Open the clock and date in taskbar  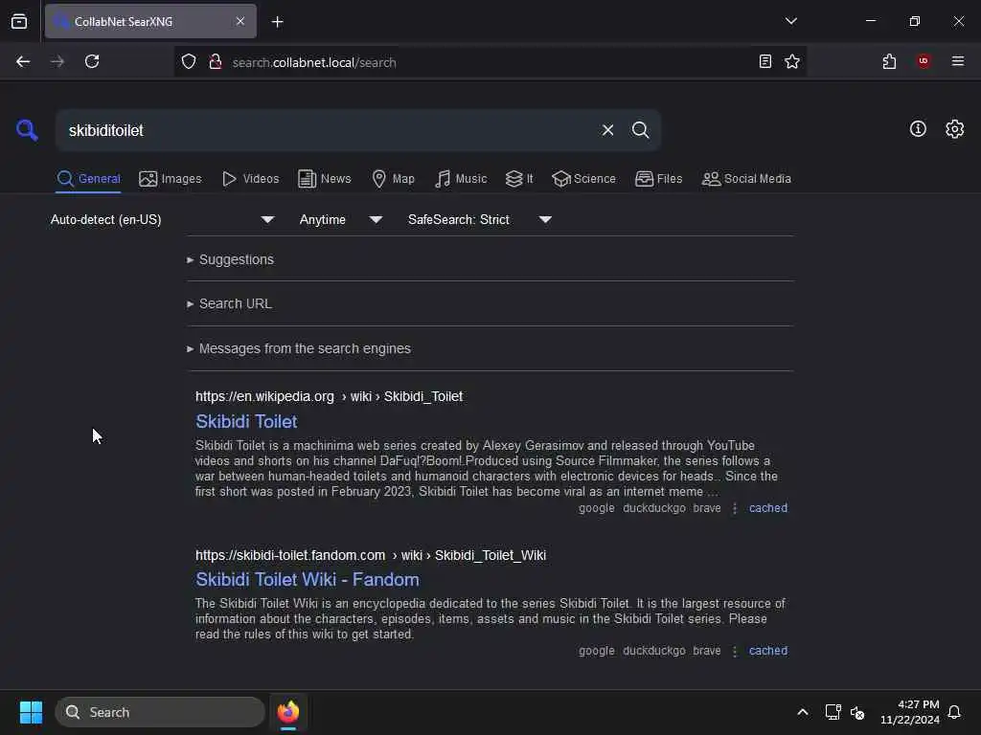910,712
